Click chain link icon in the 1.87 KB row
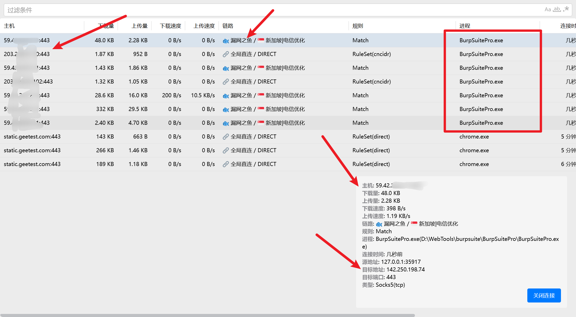The height and width of the screenshot is (317, 576). [226, 54]
